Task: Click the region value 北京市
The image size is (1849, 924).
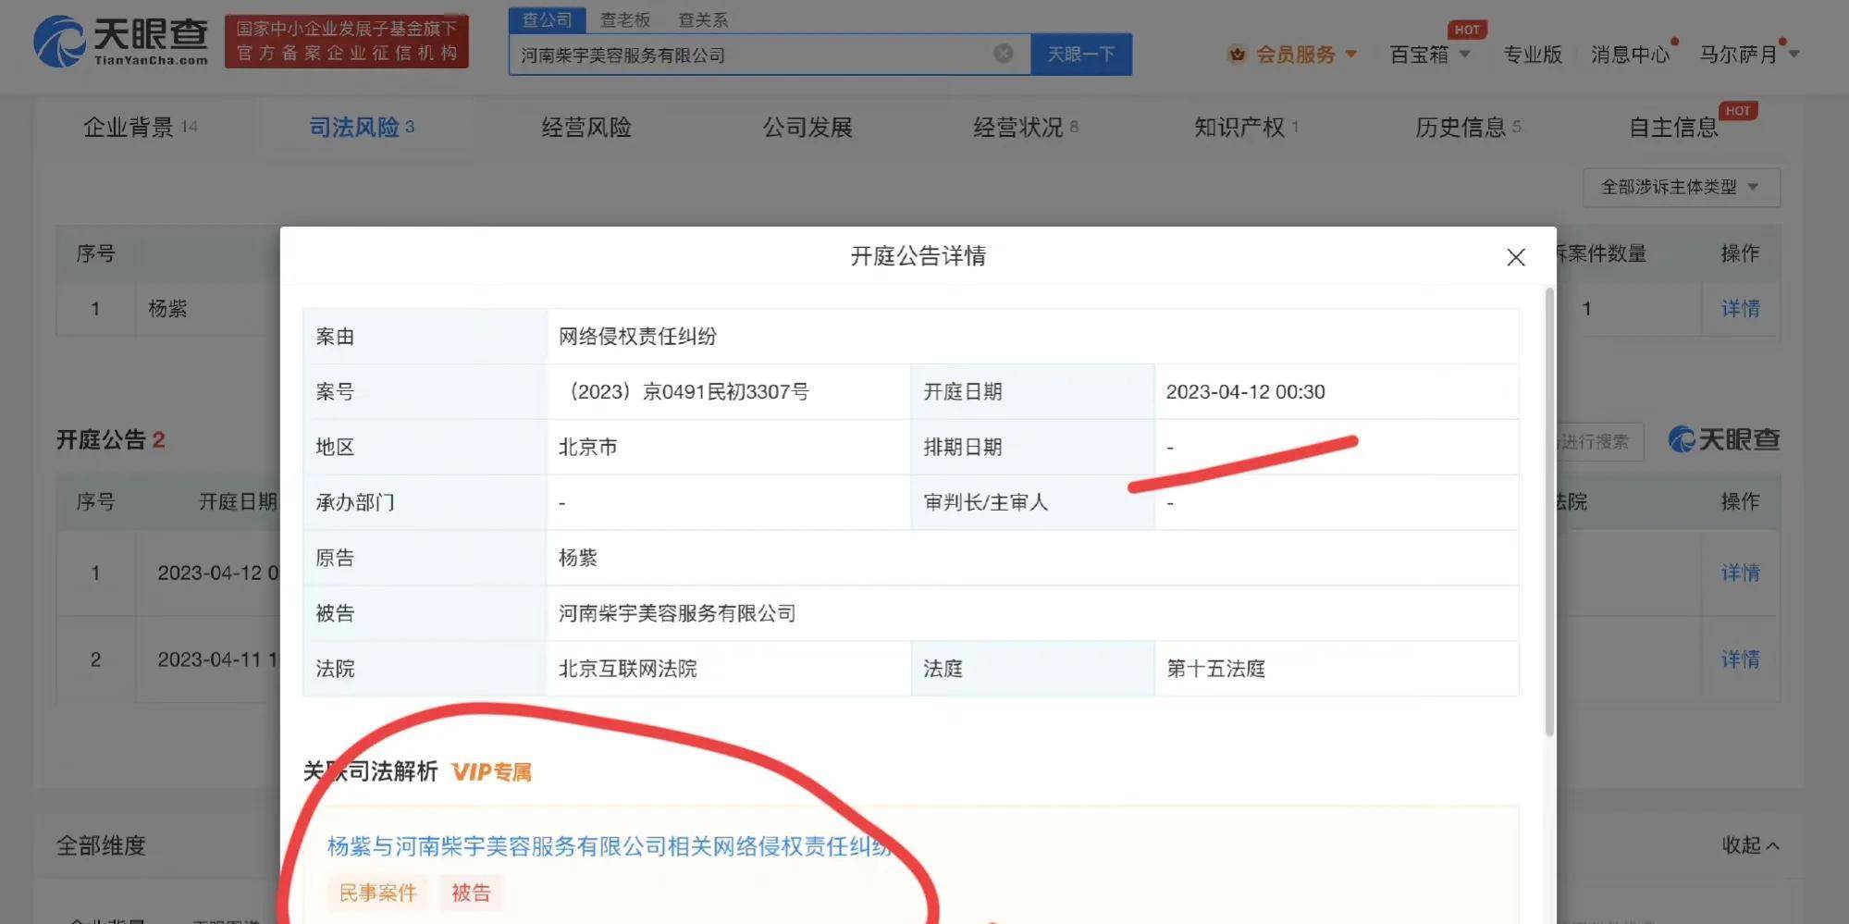Action: (587, 447)
